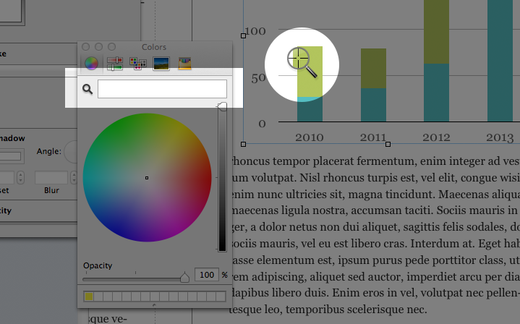
Task: Select the saved yellow swatch in drawer
Action: [89, 297]
